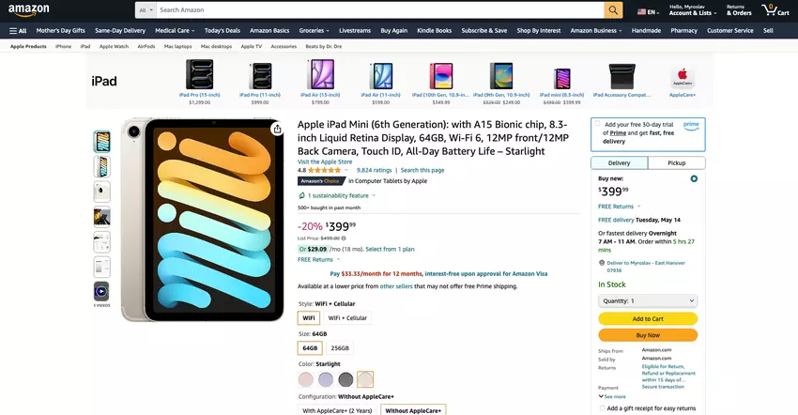Screen dimensions: 798x415
Task: Choose the Space Gray color swatch
Action: [345, 379]
